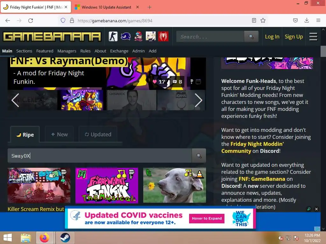Viewport: 326px width, 244px height.
Task: Open the Main navigation item
Action: (x=7, y=51)
